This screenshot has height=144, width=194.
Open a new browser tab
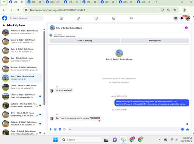[x=156, y=2]
